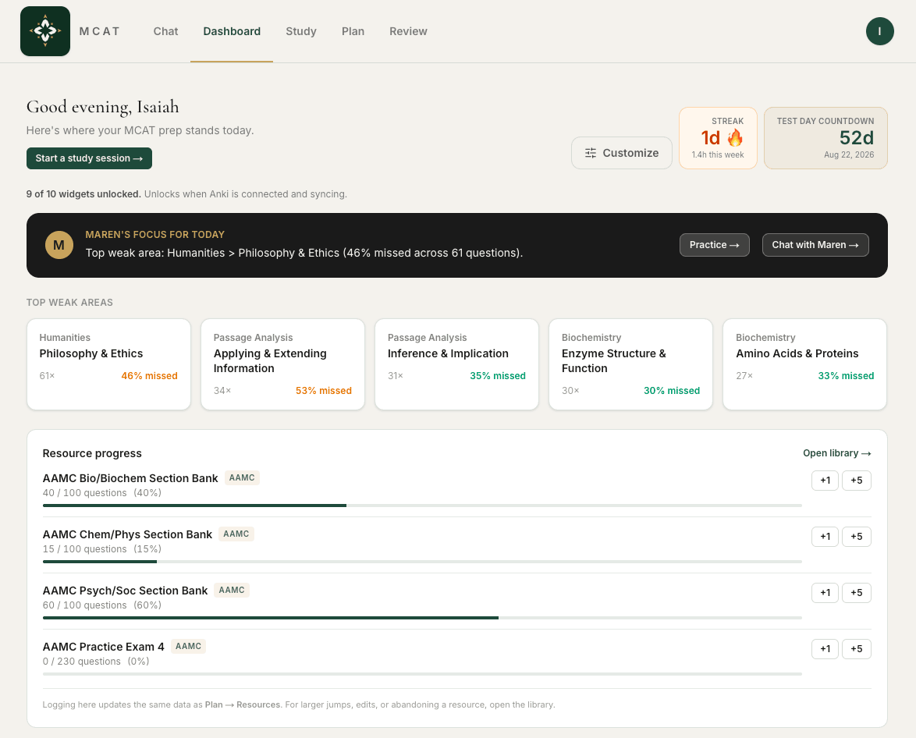Click the Practice button in Maren's focus

tap(715, 245)
